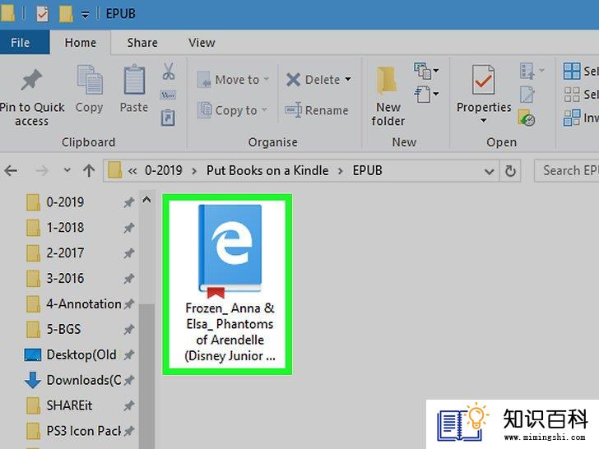This screenshot has height=449, width=599.
Task: Switch to the Share ribbon tab
Action: click(142, 43)
